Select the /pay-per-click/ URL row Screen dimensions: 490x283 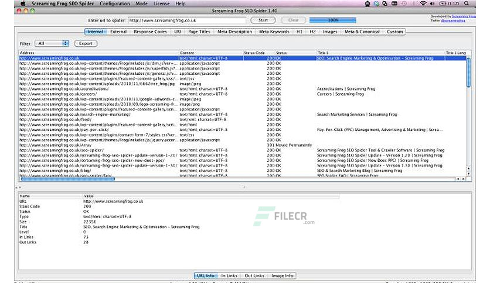(x=243, y=130)
